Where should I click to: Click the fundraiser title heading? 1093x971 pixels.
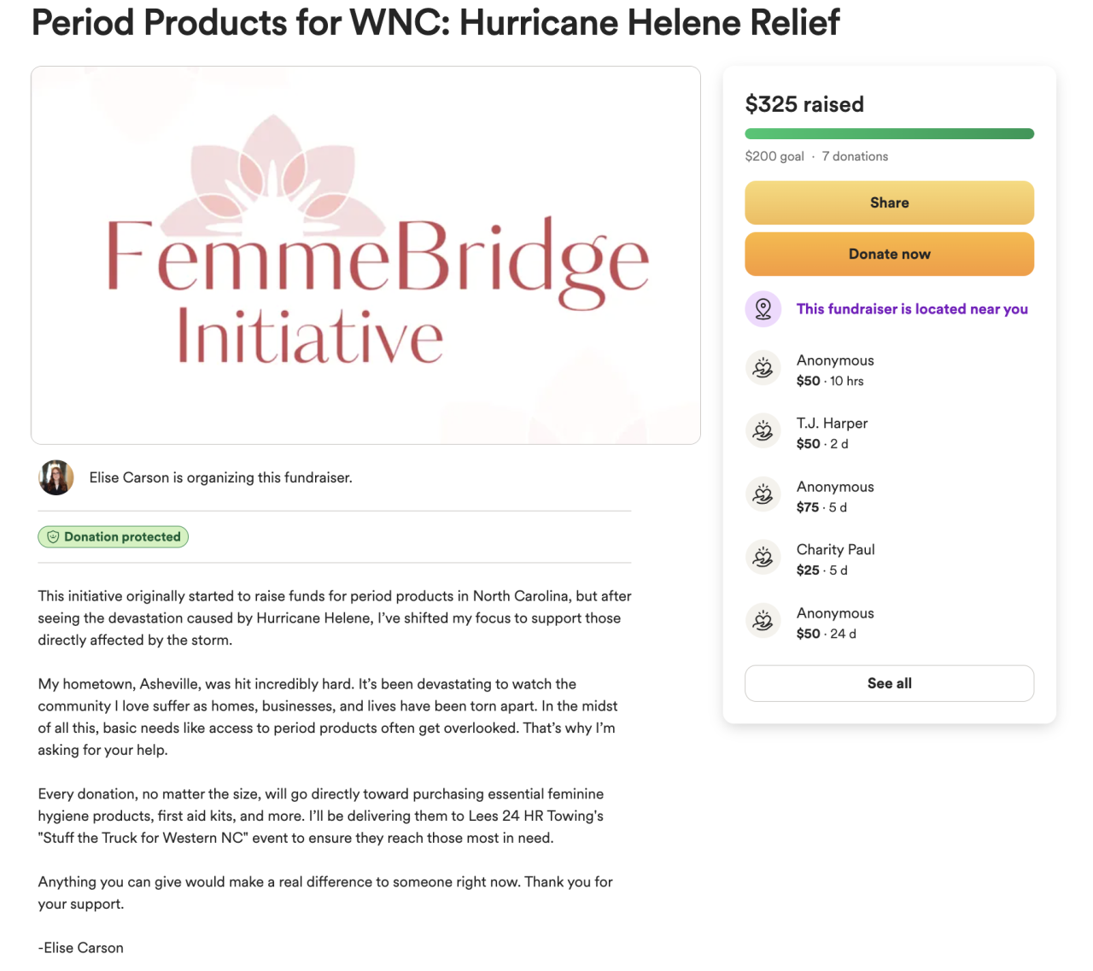coord(435,22)
